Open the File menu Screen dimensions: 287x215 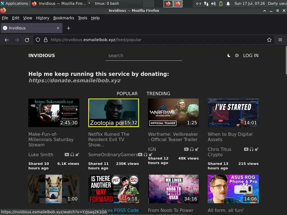(x=5, y=18)
